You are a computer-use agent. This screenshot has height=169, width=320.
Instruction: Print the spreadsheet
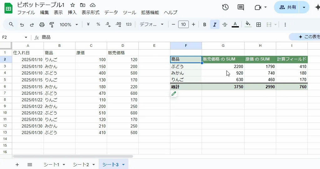point(42,25)
